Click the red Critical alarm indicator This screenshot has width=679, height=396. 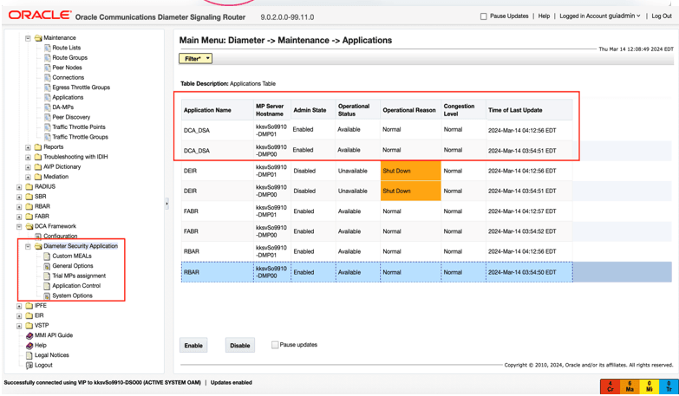610,386
